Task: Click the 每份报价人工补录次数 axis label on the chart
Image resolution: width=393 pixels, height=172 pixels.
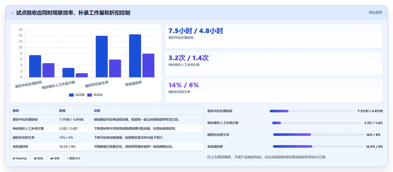Action: click(x=58, y=85)
